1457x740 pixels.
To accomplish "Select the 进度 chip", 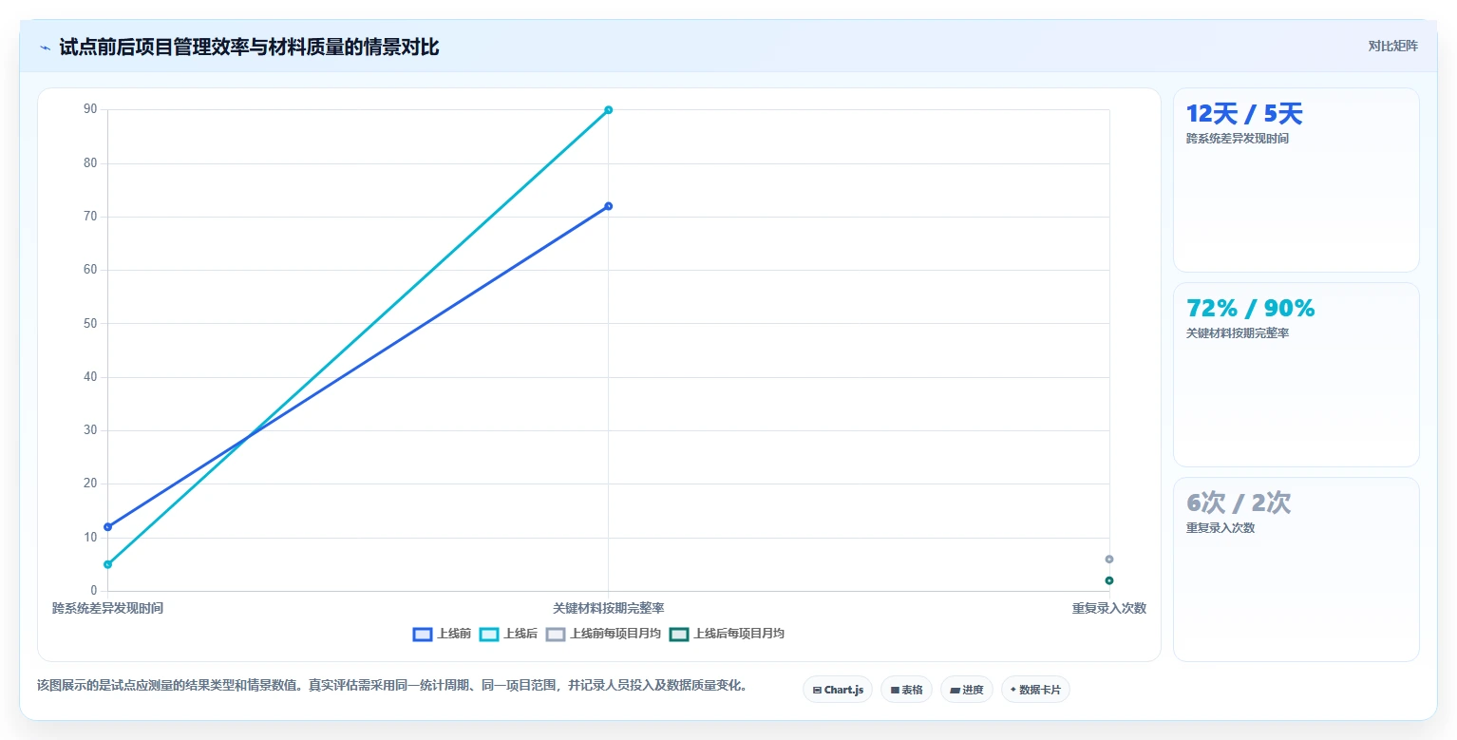I will pyautogui.click(x=967, y=690).
